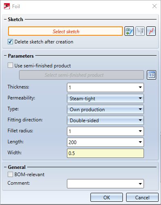Open the semi-finished product catalogue icon
The width and height of the screenshot is (161, 205).
click(x=151, y=75)
